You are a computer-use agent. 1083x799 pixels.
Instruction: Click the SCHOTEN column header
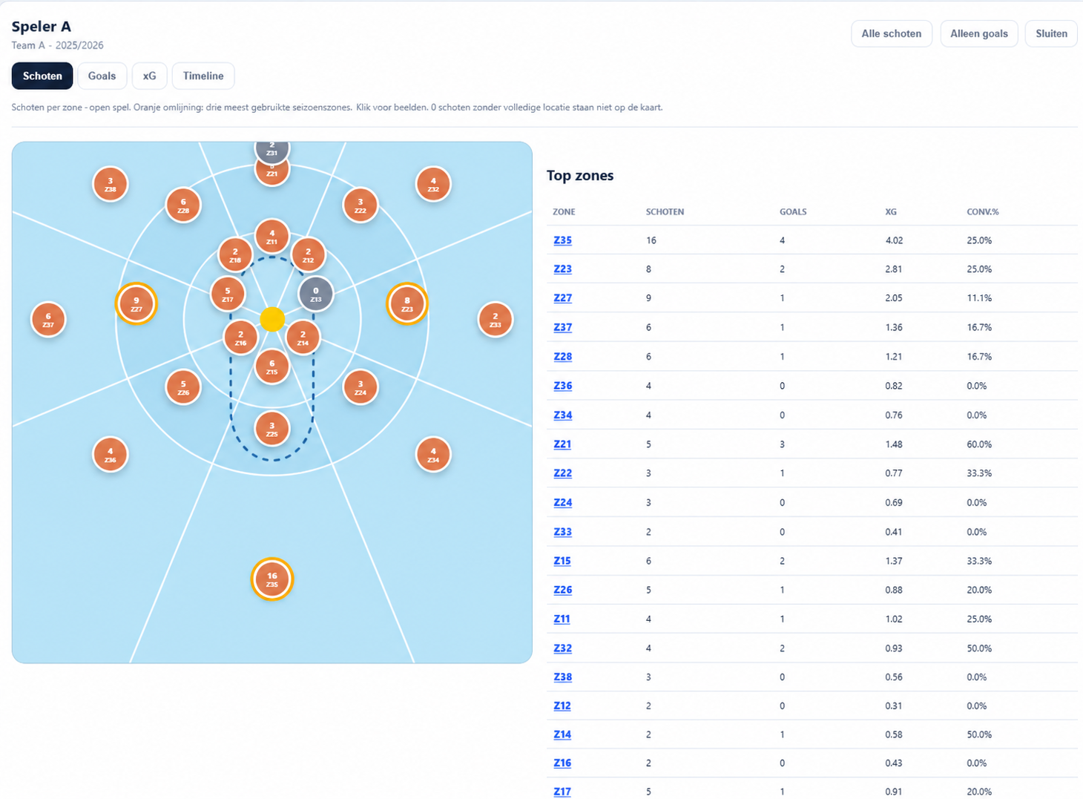[665, 212]
